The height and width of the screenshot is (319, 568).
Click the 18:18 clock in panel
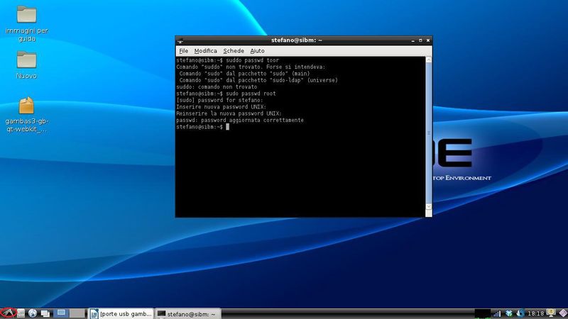point(535,313)
